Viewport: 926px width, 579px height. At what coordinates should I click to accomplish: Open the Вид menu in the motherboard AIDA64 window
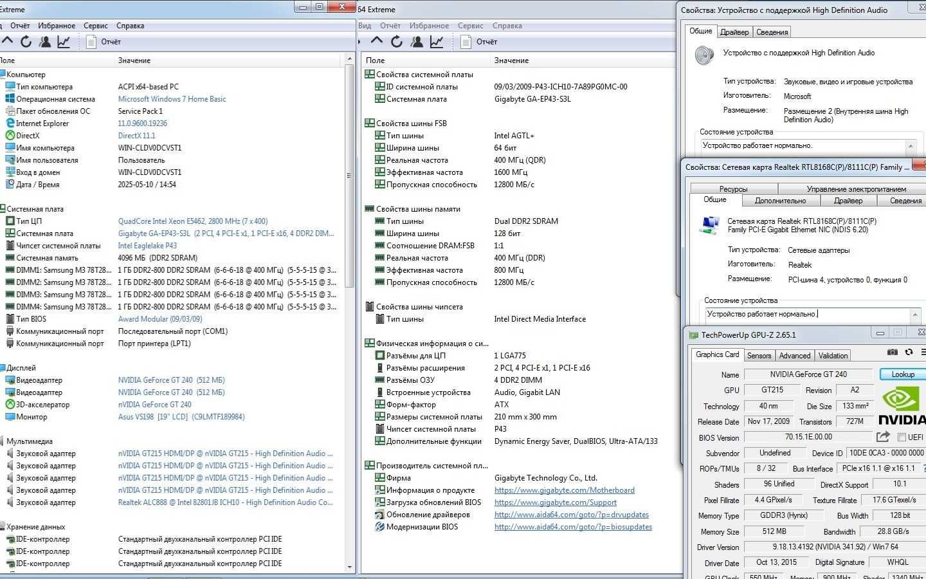[x=365, y=26]
